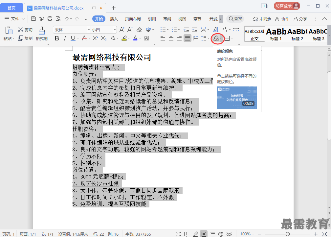The width and height of the screenshot is (331, 237).
Task: Toggle Italic formatting
Action: click(x=65, y=38)
